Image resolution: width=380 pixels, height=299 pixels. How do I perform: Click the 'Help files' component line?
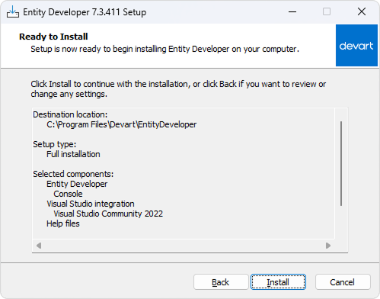[x=63, y=223]
